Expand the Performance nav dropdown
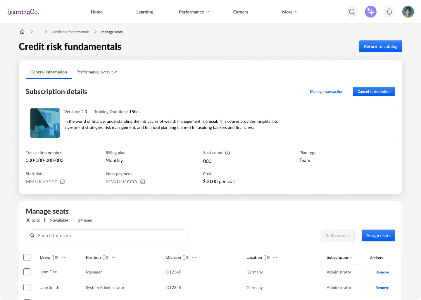This screenshot has height=300, width=421. [x=194, y=12]
